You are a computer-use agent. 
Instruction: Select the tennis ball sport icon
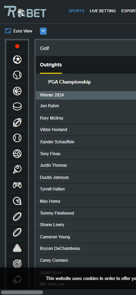pos(17,75)
